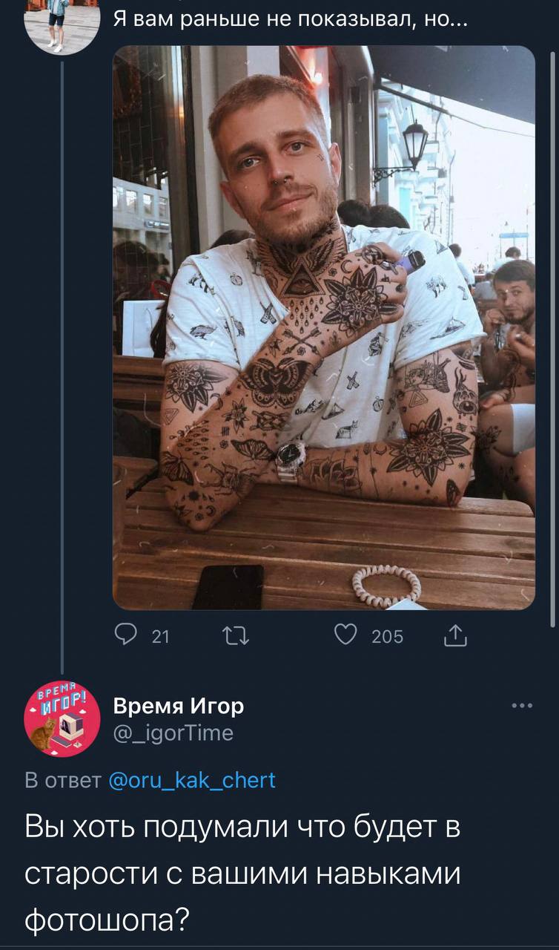Open Время Игор's round profile avatar
The height and width of the screenshot is (950, 559).
62,718
